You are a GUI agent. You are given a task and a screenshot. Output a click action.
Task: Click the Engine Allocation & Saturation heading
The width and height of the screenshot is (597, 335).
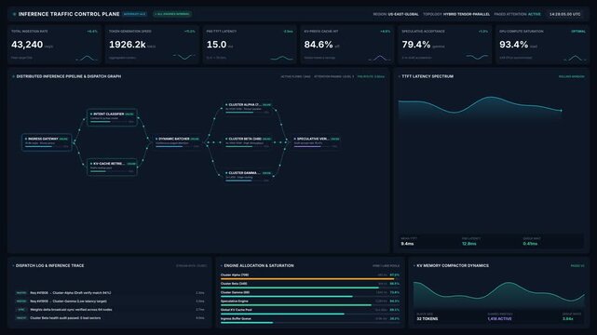pos(259,266)
